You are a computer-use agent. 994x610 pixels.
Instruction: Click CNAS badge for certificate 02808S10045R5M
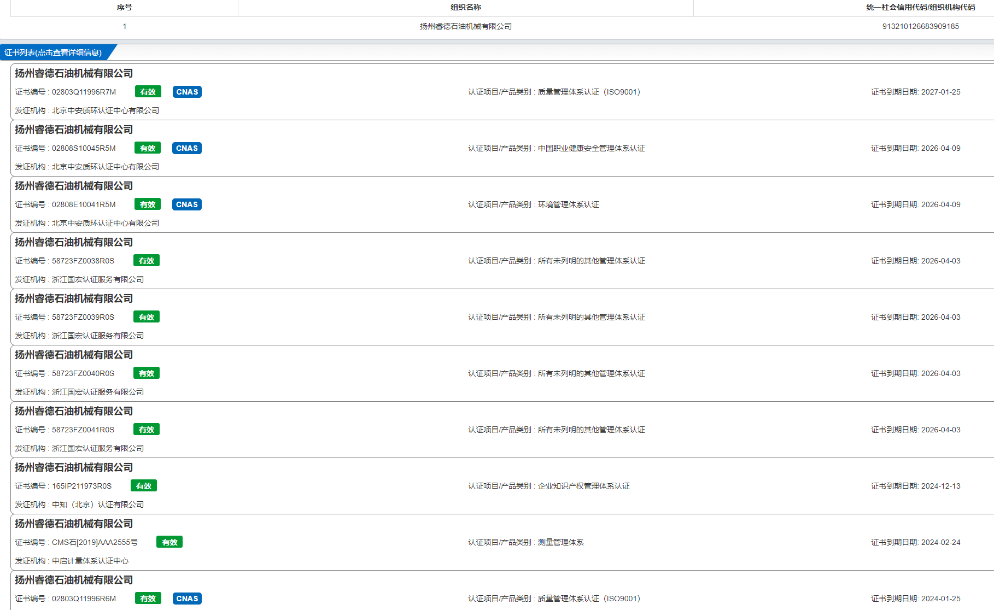click(187, 148)
